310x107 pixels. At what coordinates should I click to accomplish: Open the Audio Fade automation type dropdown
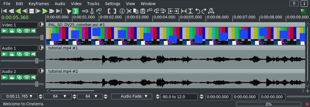(x=132, y=96)
